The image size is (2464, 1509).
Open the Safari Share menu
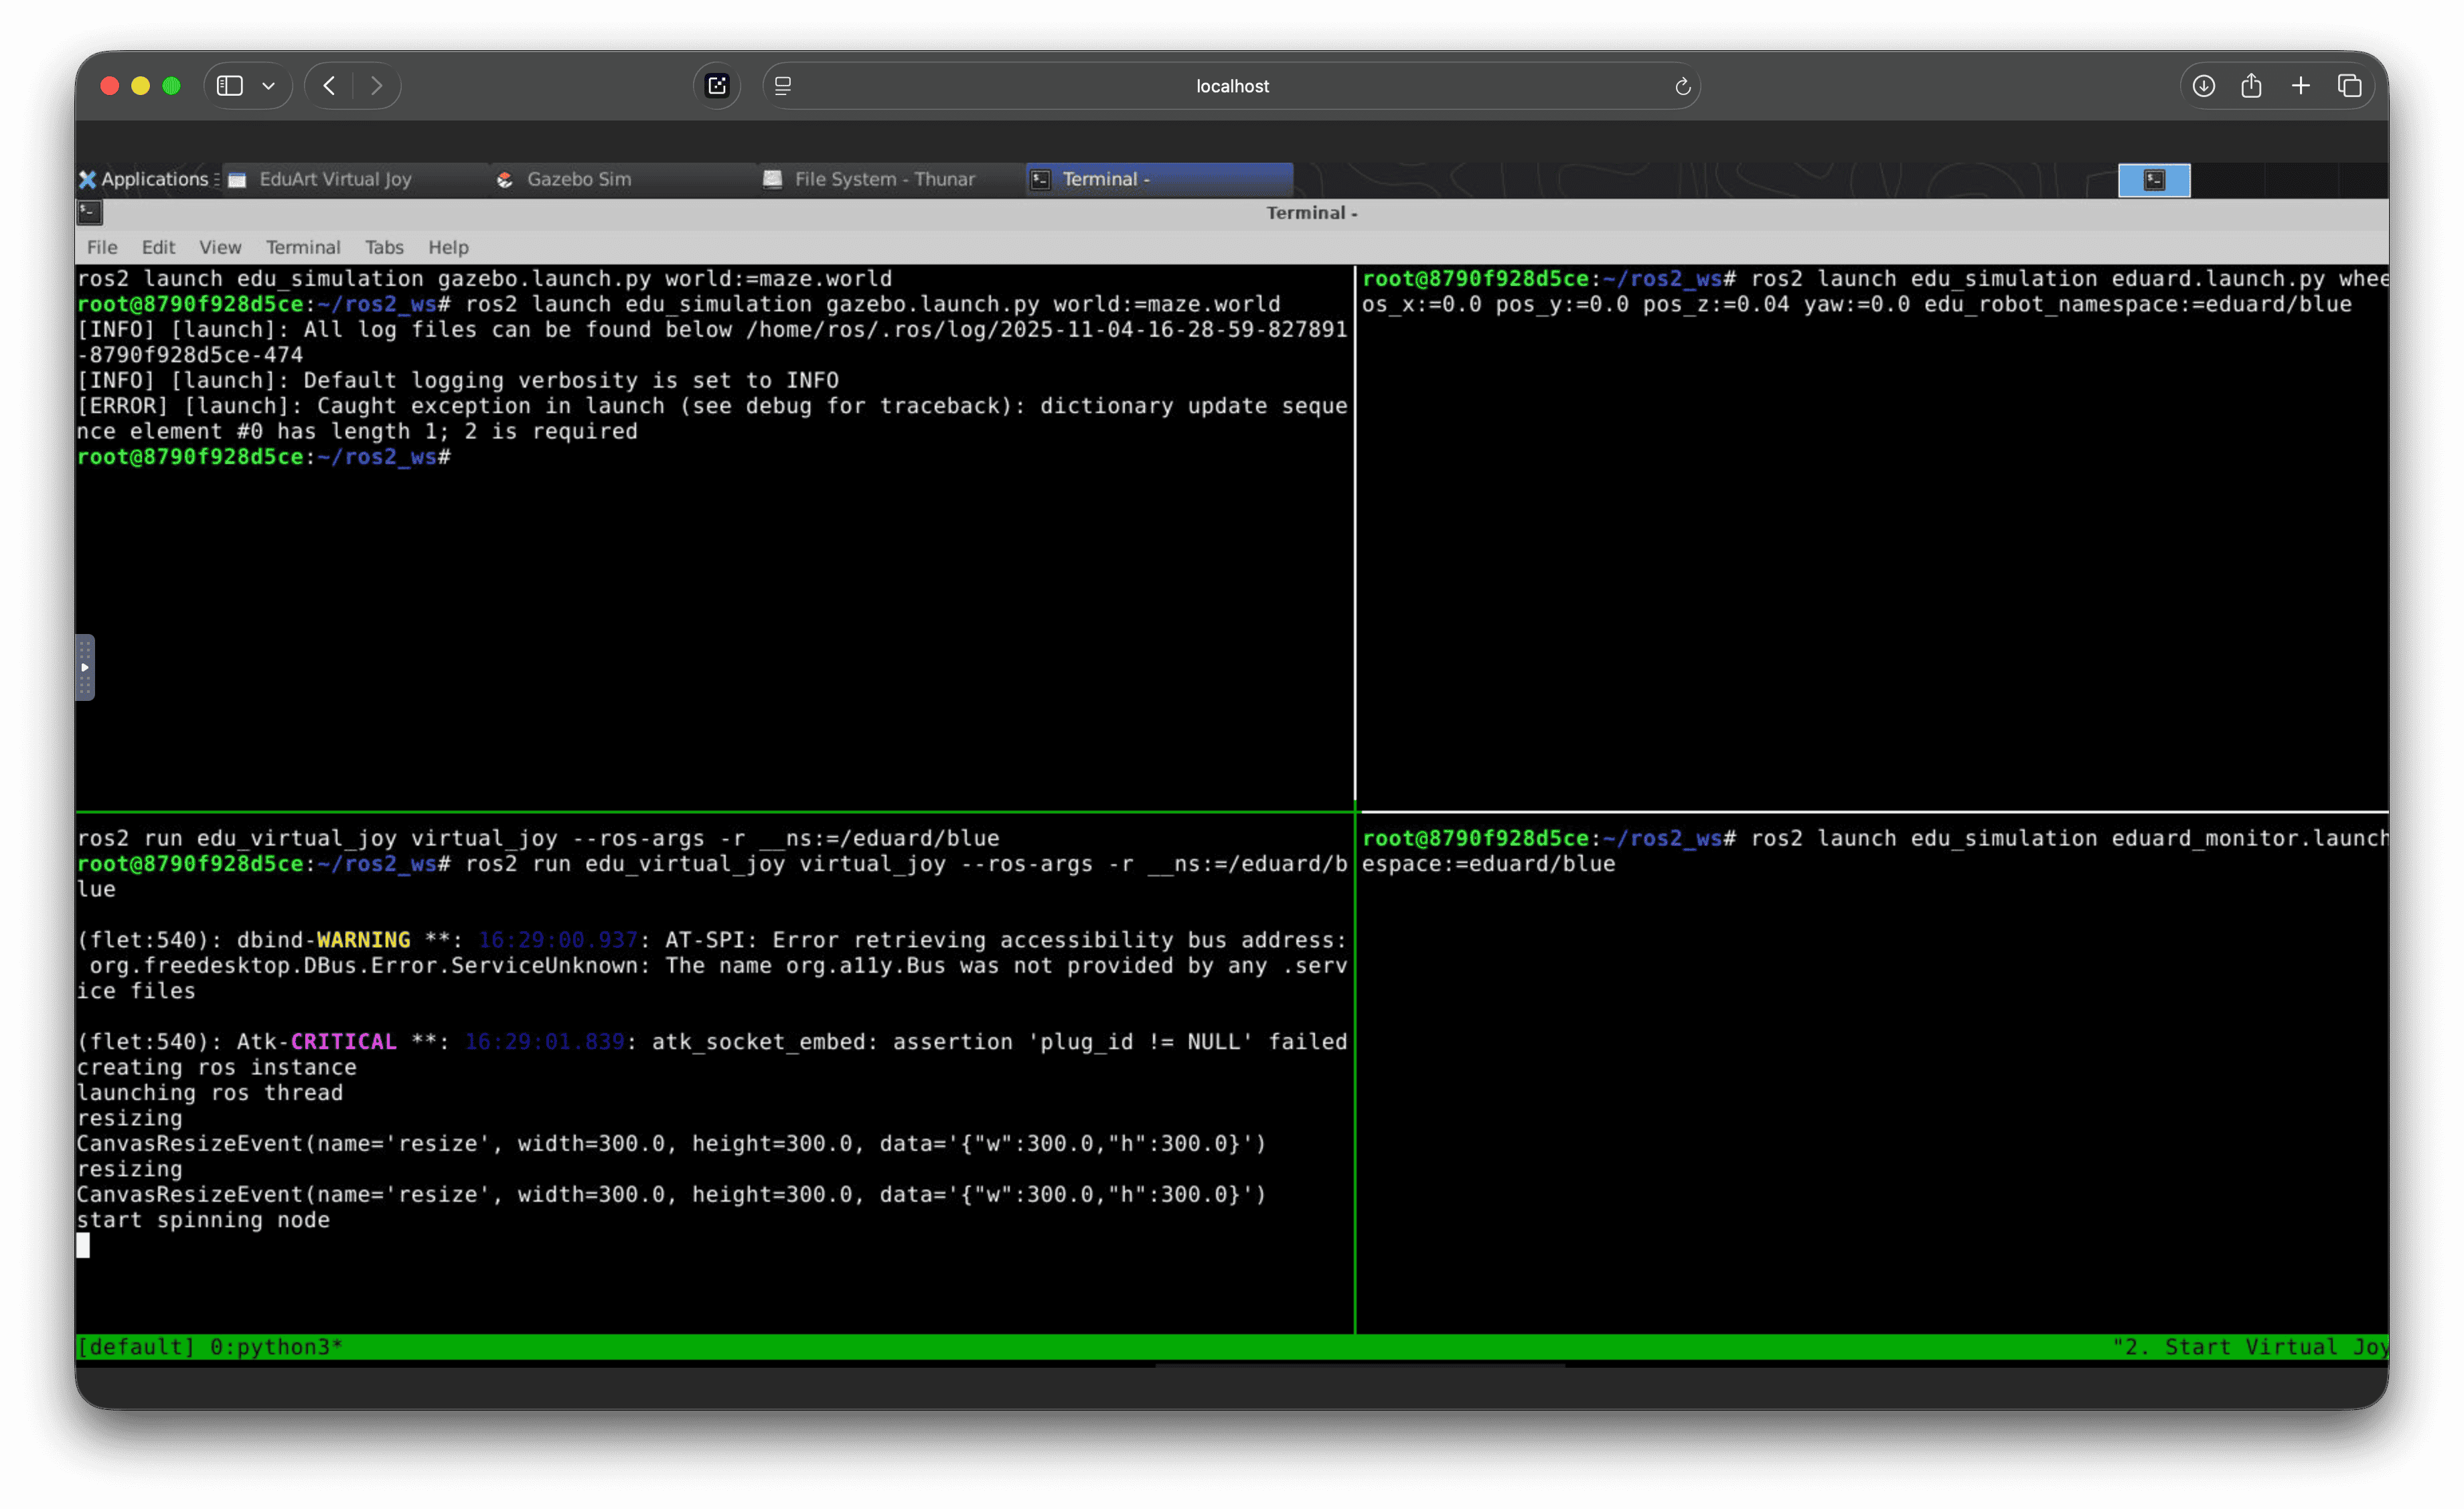point(2252,86)
